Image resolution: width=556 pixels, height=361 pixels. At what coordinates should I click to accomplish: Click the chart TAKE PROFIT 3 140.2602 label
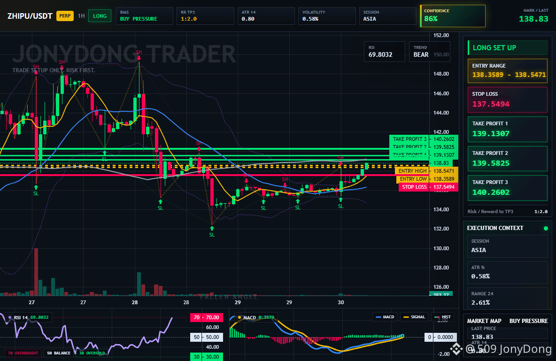point(424,139)
